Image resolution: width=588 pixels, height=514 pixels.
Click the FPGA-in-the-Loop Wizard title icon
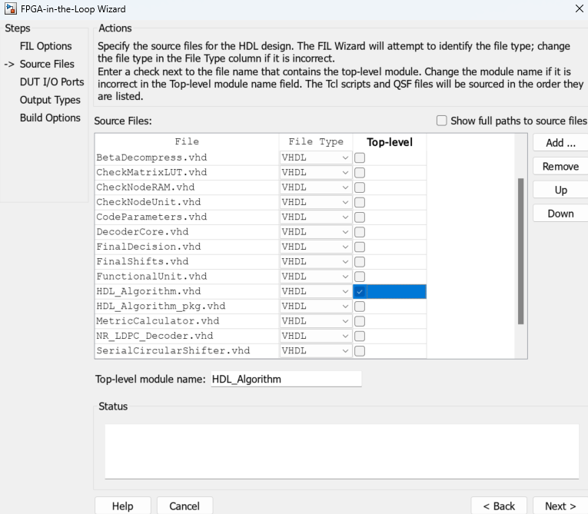(x=10, y=9)
